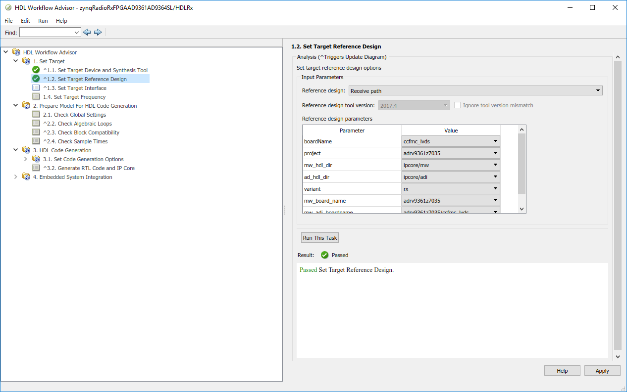Click the Run This Task button
The height and width of the screenshot is (392, 627).
click(x=319, y=238)
